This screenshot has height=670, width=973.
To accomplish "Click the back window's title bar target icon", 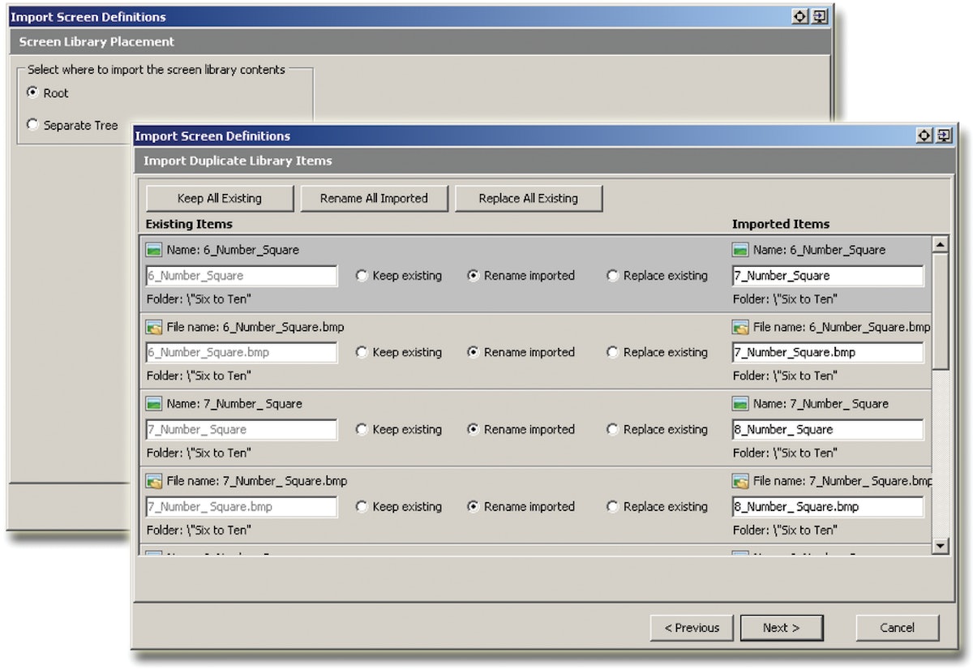I will [800, 17].
